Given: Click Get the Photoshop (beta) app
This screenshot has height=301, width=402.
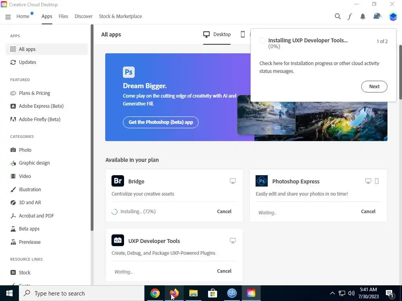Looking at the screenshot, I should 161,122.
